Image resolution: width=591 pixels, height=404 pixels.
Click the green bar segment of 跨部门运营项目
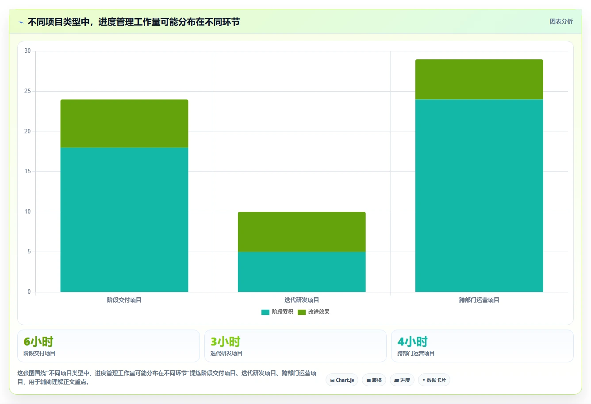click(479, 79)
